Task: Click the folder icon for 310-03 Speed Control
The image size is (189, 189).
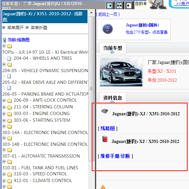Action: coord(10,174)
